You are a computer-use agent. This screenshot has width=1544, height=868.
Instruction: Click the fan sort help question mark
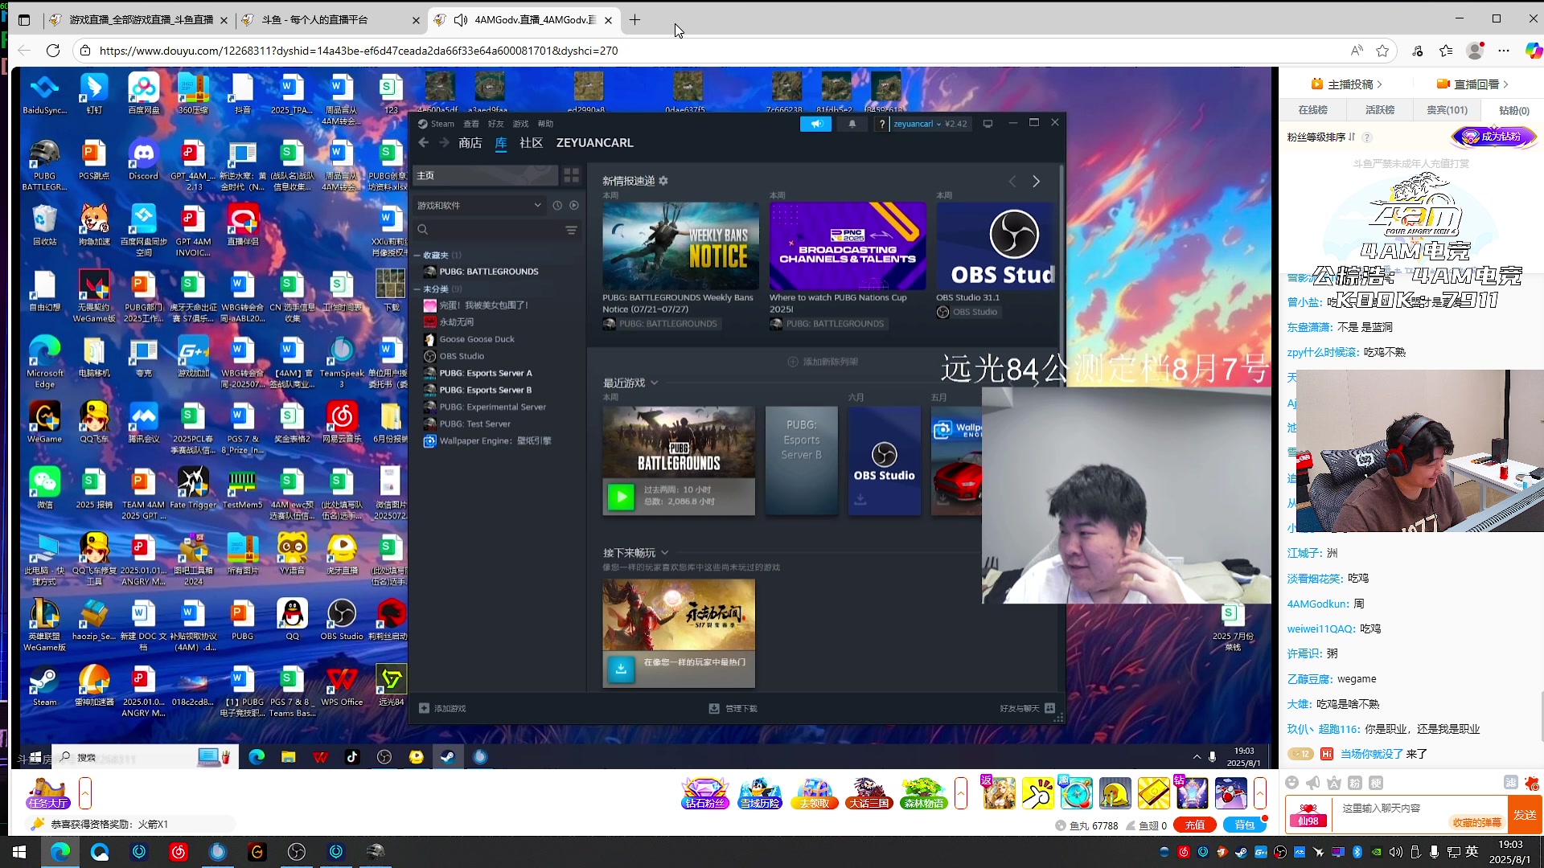pyautogui.click(x=1366, y=137)
